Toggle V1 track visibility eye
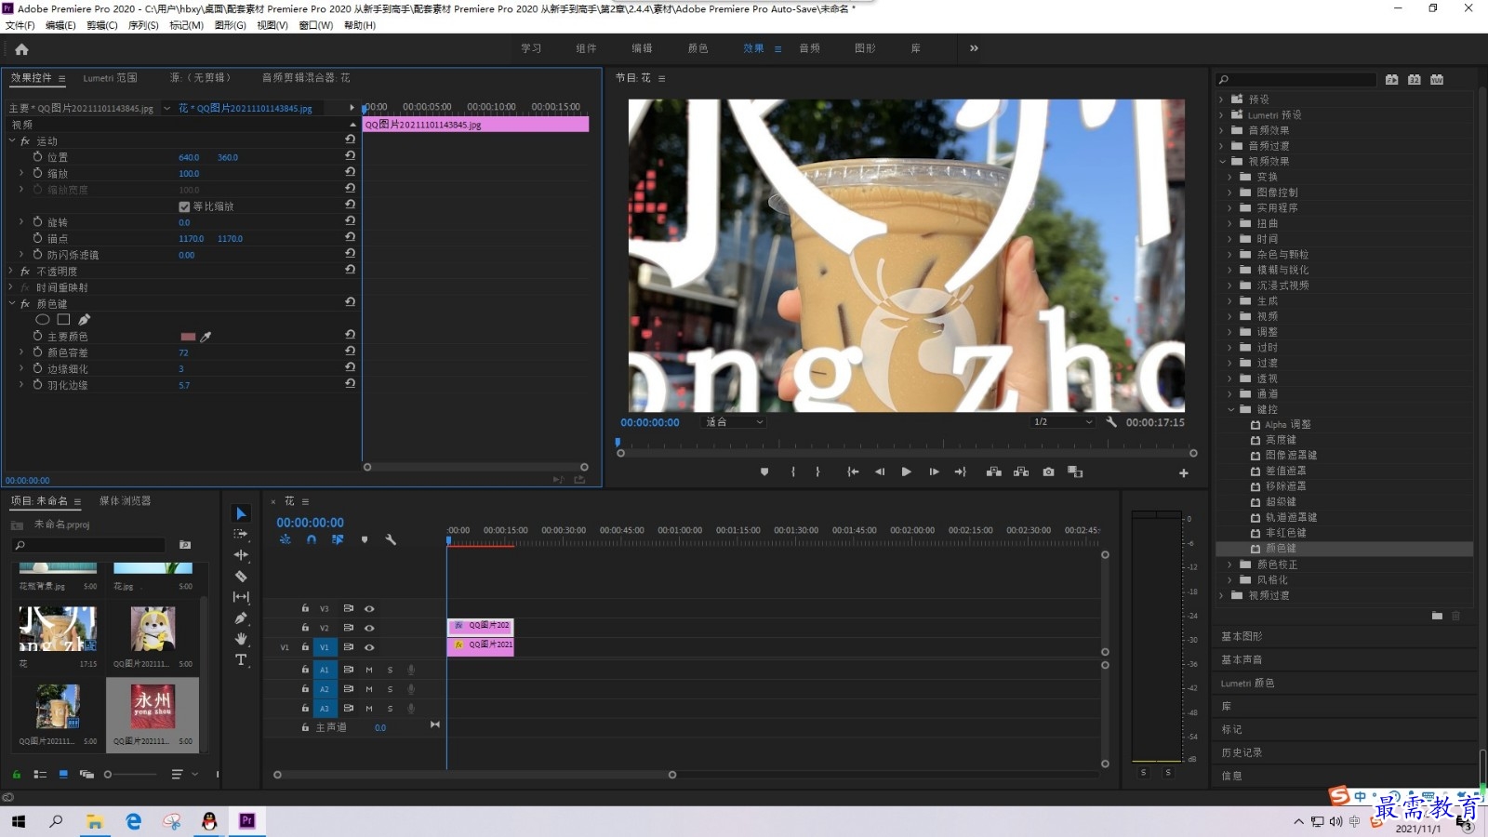Screen dimensions: 1488x837 coord(369,647)
